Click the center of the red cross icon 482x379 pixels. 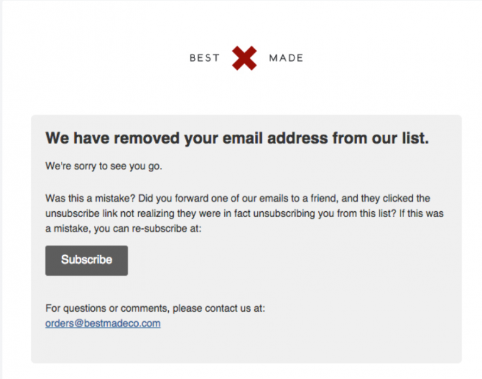tap(244, 58)
